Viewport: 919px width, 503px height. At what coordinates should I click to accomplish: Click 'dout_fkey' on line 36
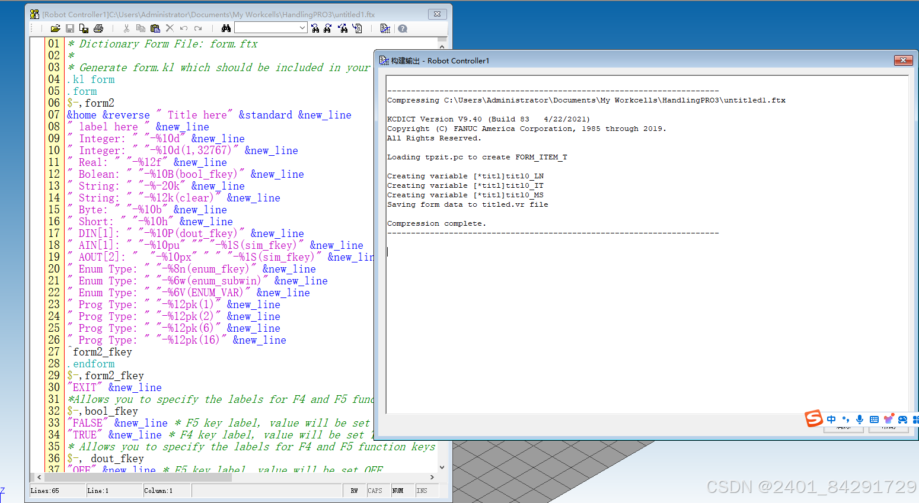click(117, 459)
